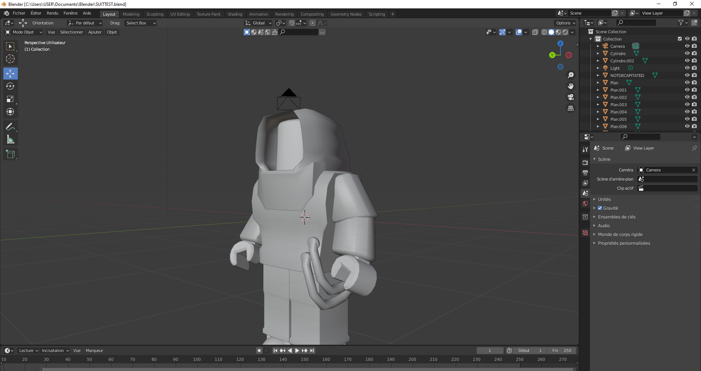Hide the Cylindre object in viewport
This screenshot has width=701, height=371.
tap(687, 54)
